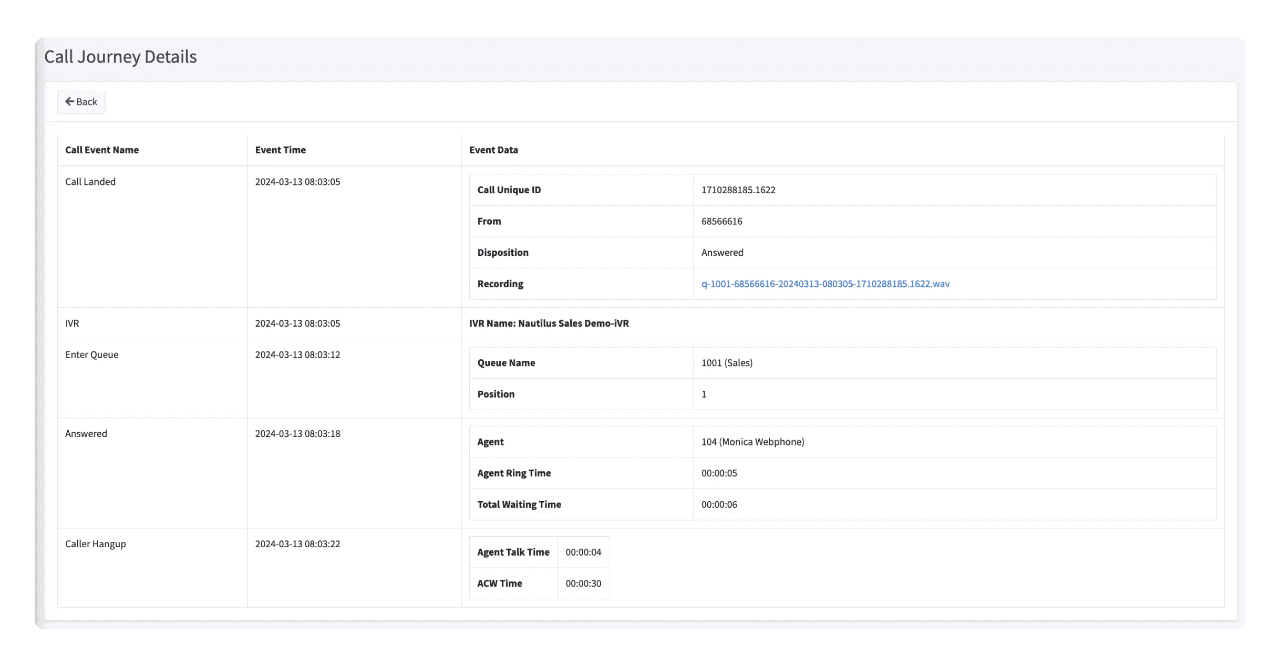Click the Event Data column header
The height and width of the screenshot is (667, 1280).
tap(493, 150)
